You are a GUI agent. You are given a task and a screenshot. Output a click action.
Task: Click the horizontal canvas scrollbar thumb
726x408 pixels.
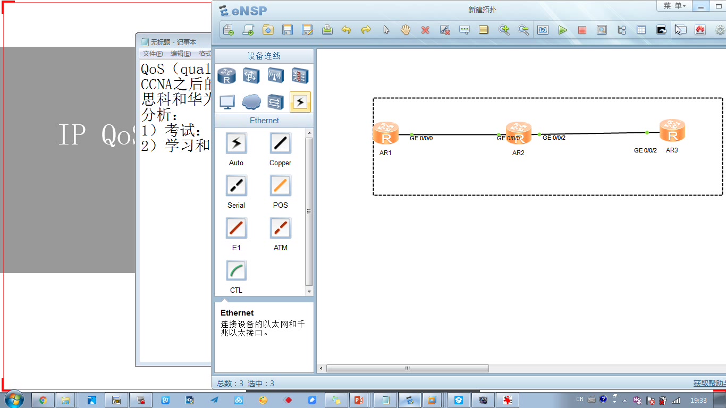click(407, 368)
